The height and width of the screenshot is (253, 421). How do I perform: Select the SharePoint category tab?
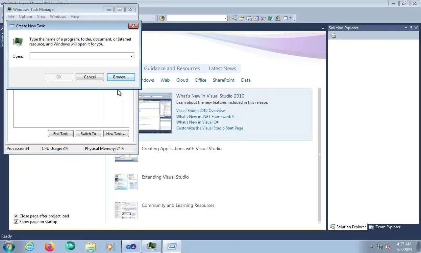click(224, 80)
